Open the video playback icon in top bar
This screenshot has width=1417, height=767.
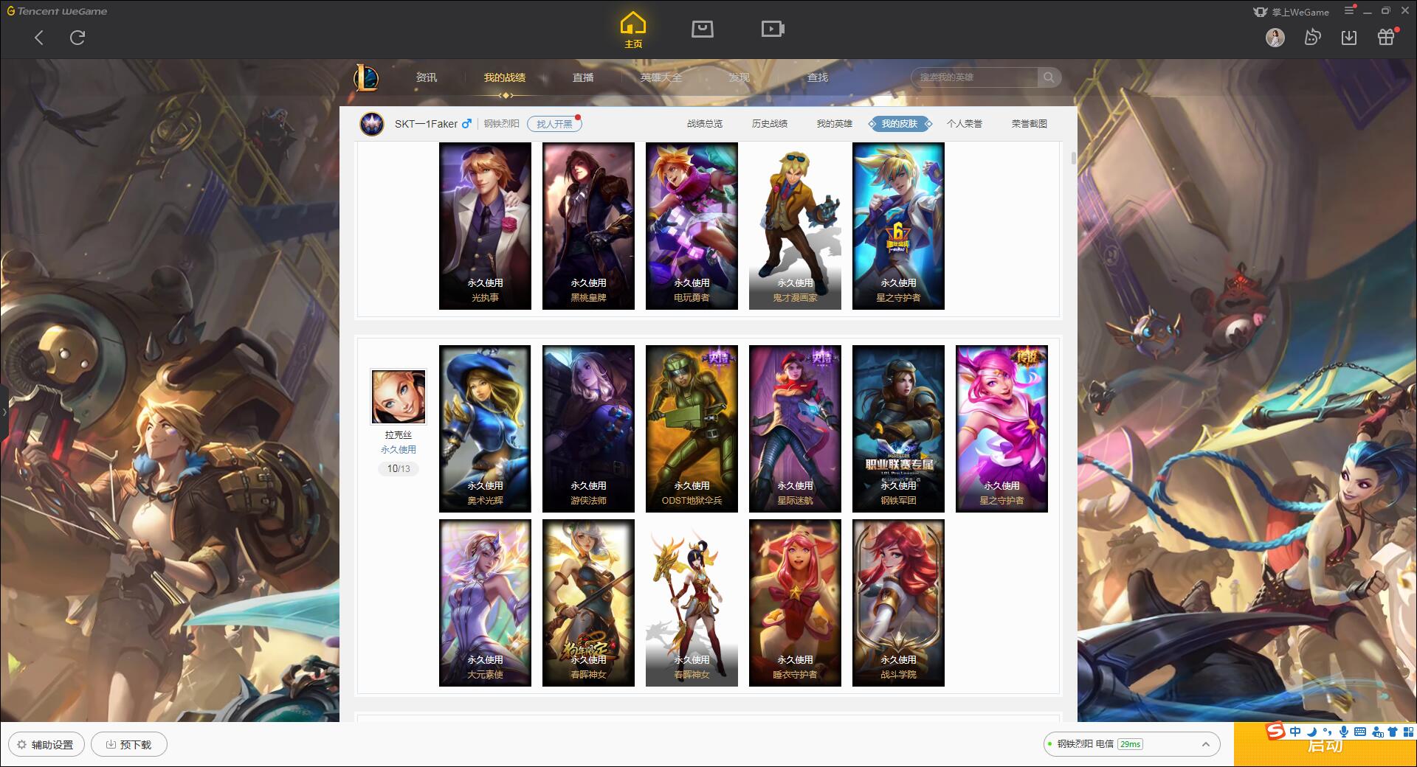pos(773,29)
